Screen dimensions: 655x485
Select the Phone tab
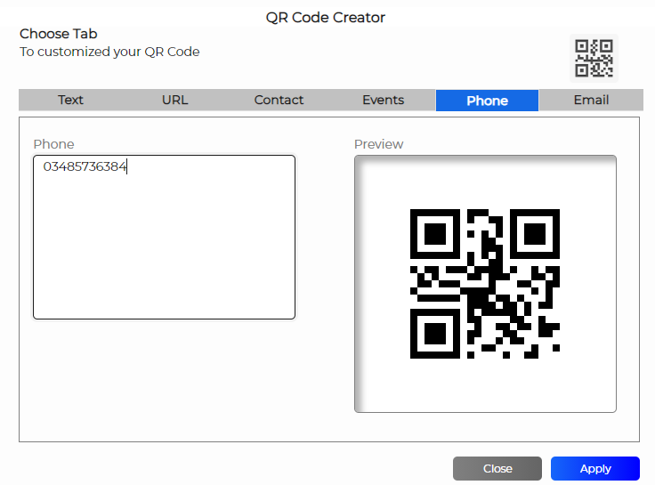[487, 101]
